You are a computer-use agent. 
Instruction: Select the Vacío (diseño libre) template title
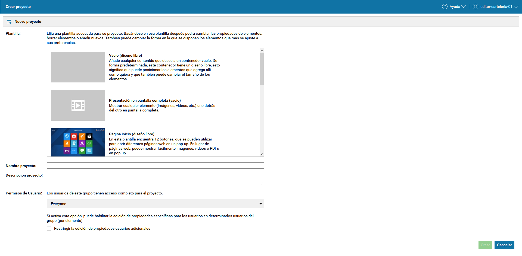[x=125, y=55]
